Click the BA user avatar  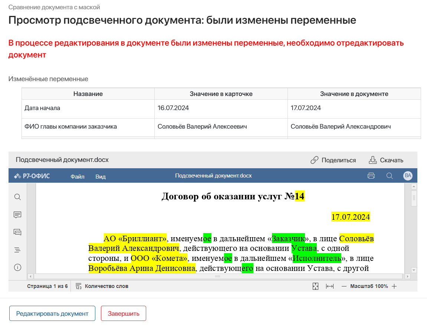[408, 175]
